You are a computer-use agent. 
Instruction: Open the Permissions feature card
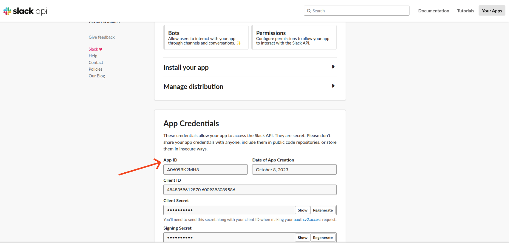pos(294,37)
